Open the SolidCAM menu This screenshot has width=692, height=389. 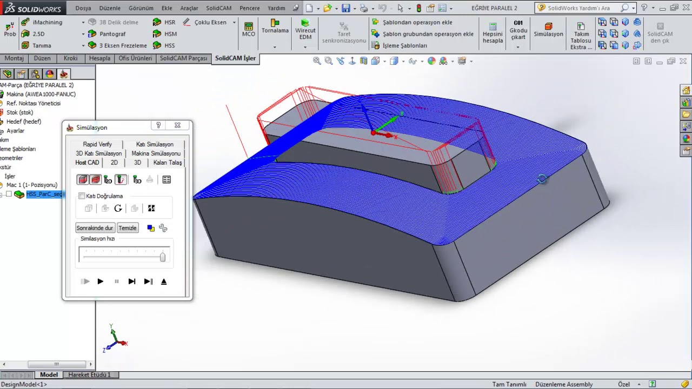[x=219, y=8]
